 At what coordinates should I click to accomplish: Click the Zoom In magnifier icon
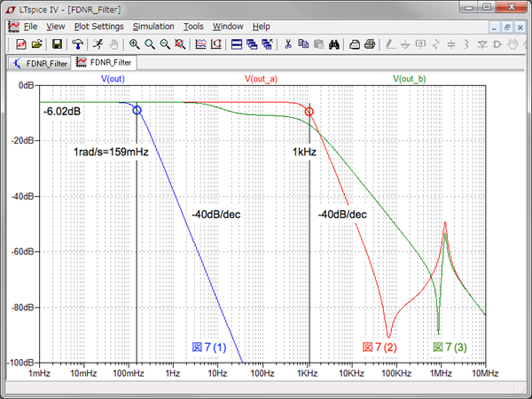point(135,43)
